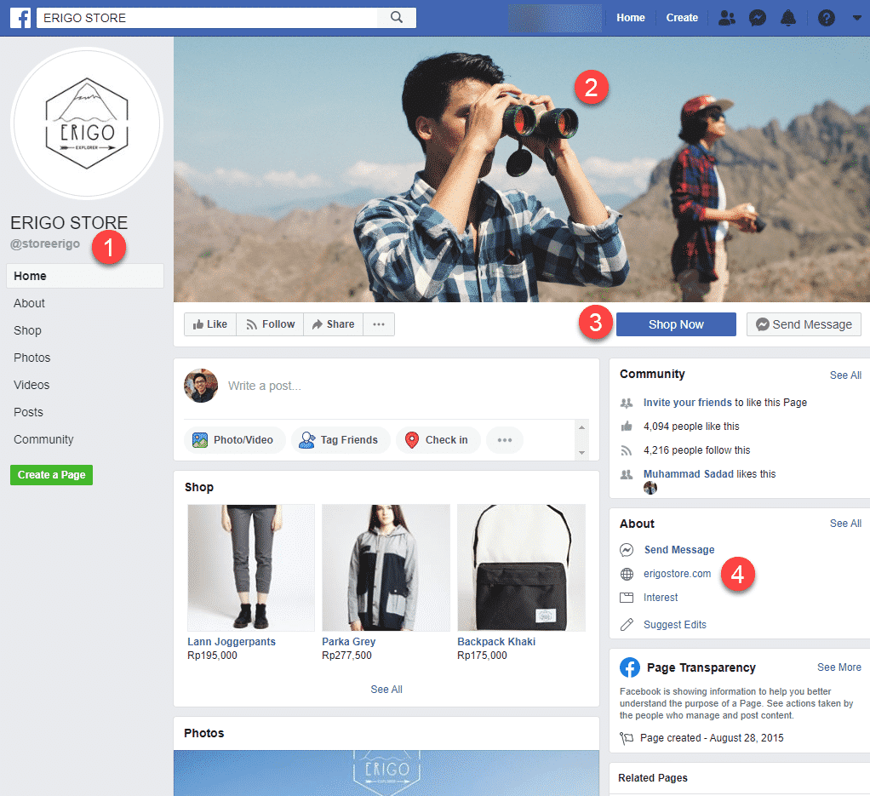Click the search magnifier icon
This screenshot has width=870, height=796.
coord(397,18)
